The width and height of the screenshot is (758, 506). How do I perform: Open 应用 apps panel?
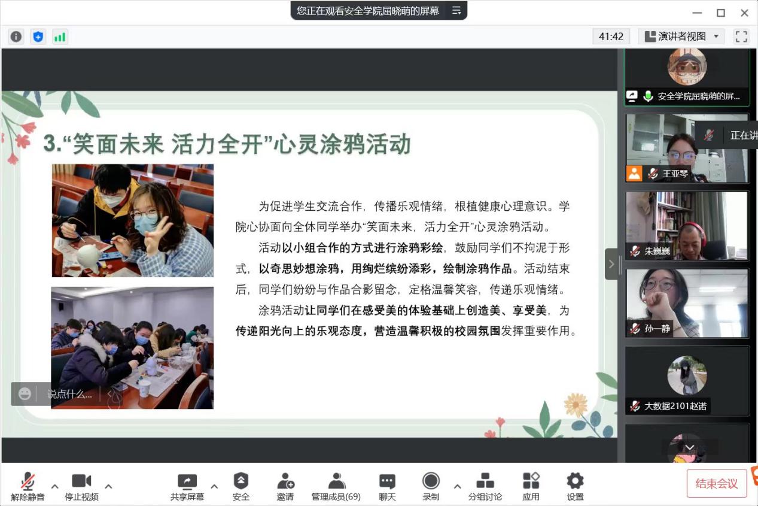click(x=531, y=487)
